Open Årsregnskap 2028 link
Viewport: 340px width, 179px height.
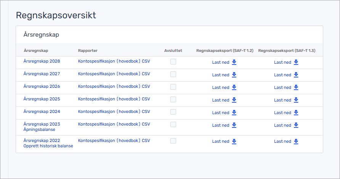pyautogui.click(x=42, y=61)
